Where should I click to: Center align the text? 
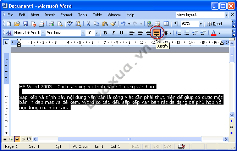(140, 33)
